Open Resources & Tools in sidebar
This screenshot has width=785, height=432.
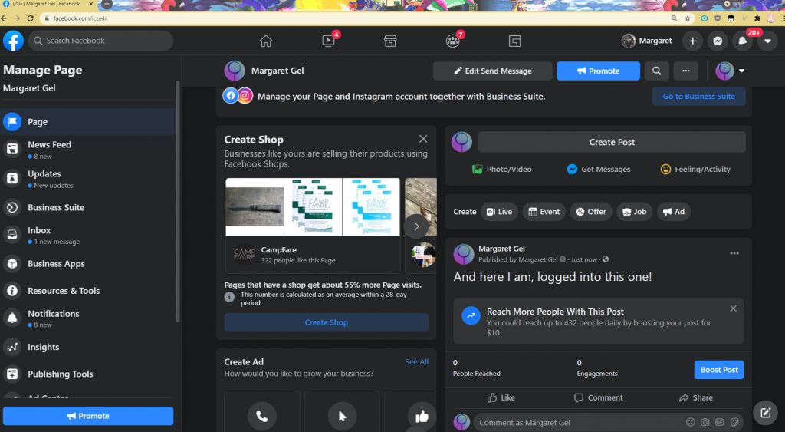(88, 291)
